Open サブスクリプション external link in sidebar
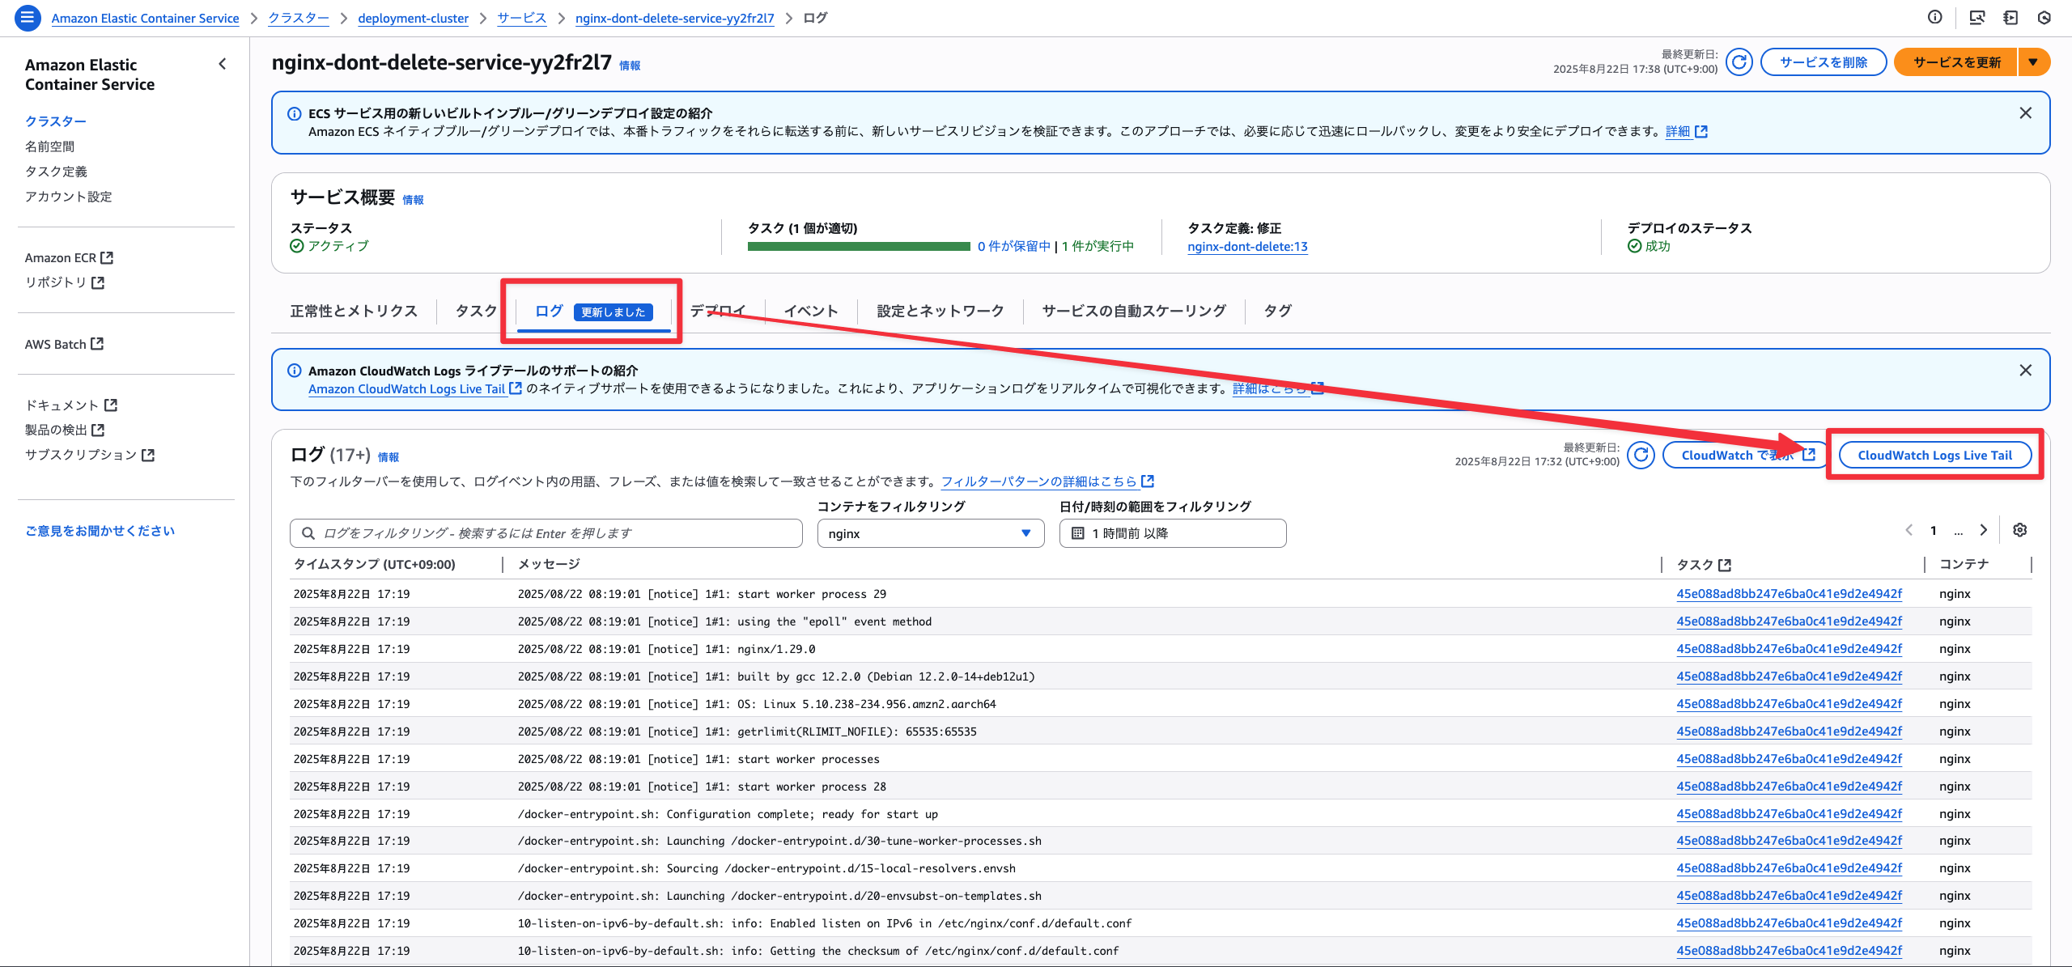This screenshot has height=967, width=2072. [x=89, y=455]
